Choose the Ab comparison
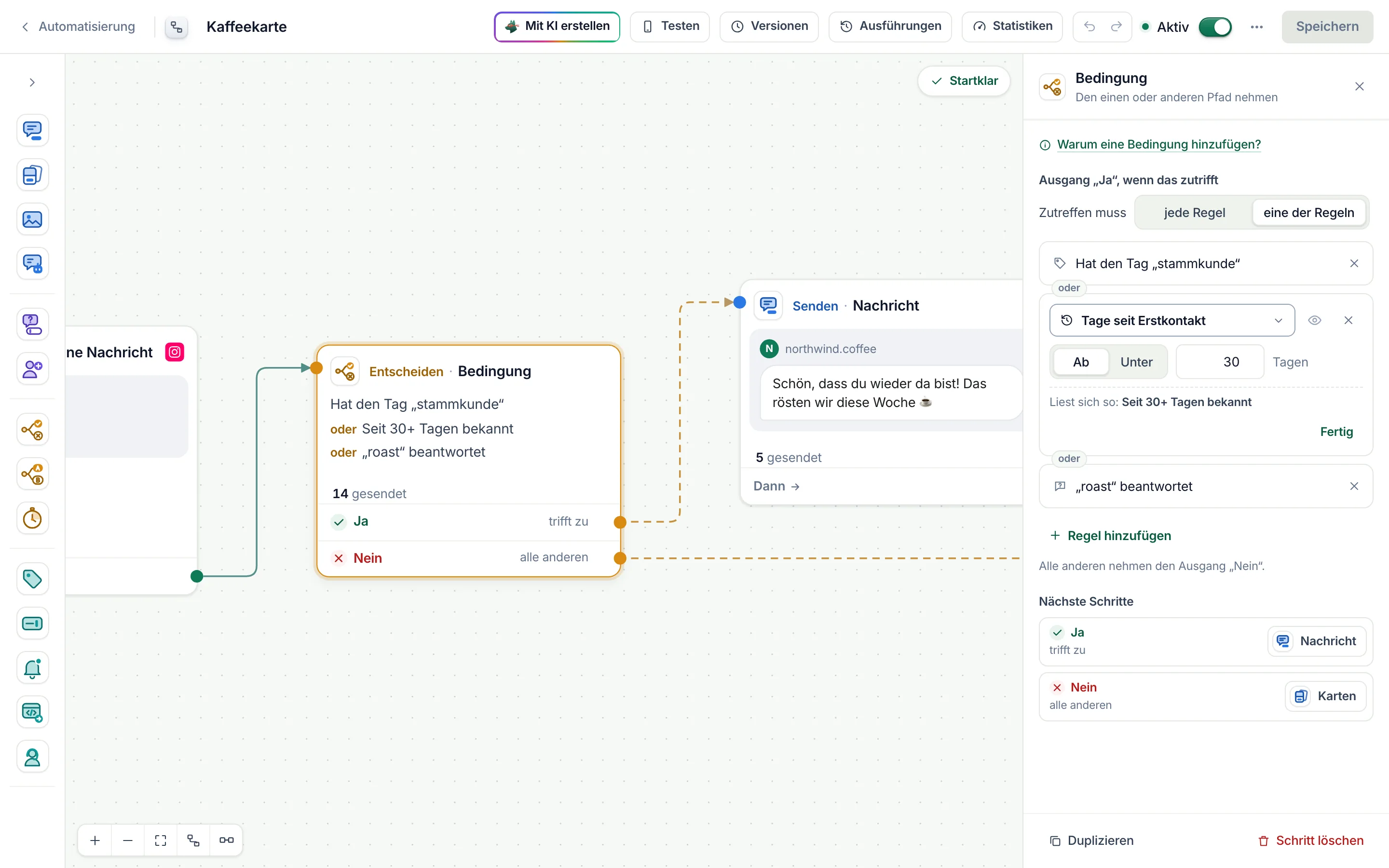 tap(1081, 362)
